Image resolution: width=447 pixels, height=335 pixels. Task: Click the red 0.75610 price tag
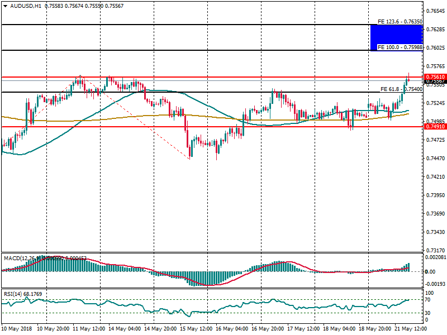[435, 77]
